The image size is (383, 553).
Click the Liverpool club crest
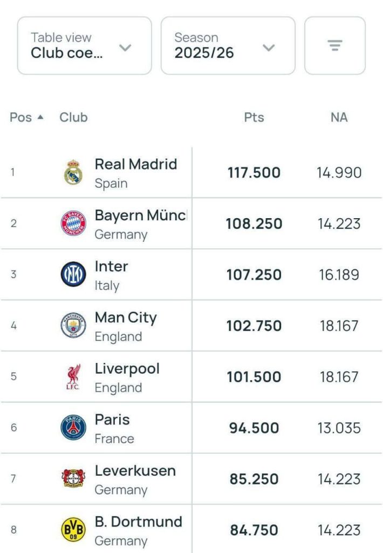point(73,376)
